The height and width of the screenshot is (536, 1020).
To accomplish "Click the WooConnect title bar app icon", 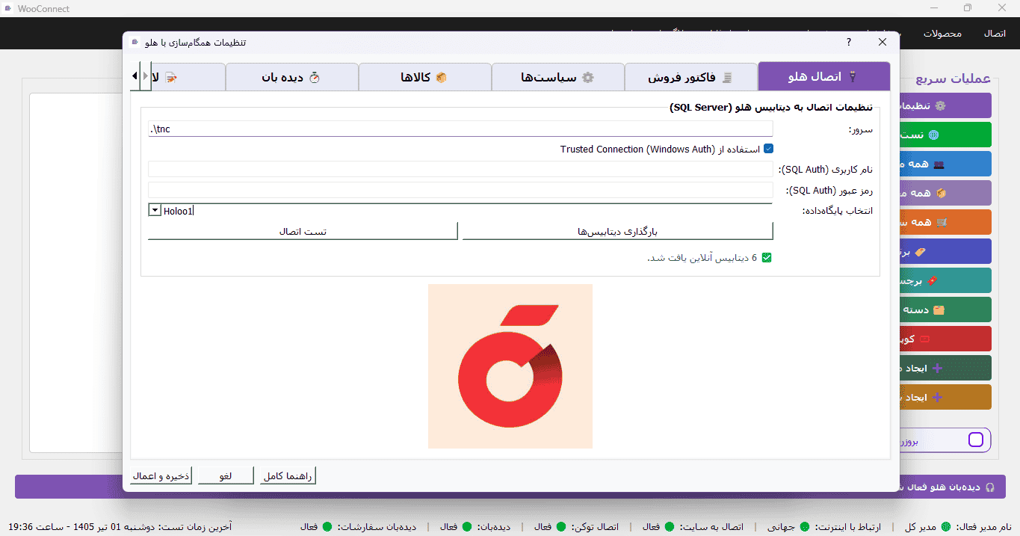I will coord(7,8).
